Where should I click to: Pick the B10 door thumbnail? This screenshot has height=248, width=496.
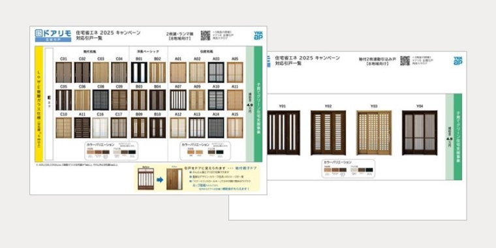(x=157, y=128)
